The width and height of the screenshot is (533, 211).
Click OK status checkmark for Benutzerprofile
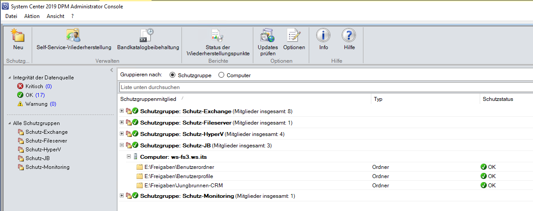click(x=484, y=176)
